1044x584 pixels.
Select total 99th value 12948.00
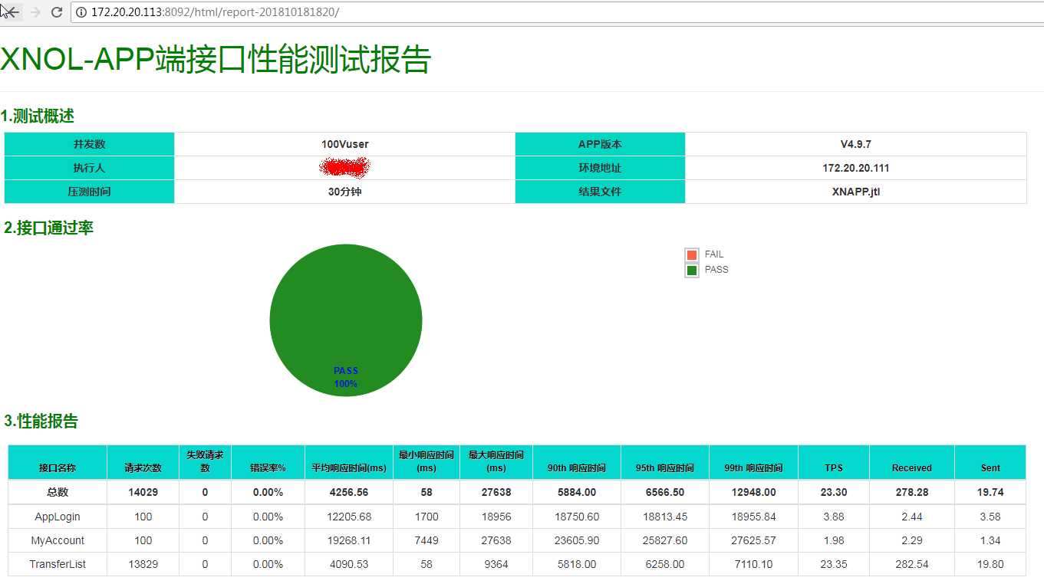coord(754,492)
